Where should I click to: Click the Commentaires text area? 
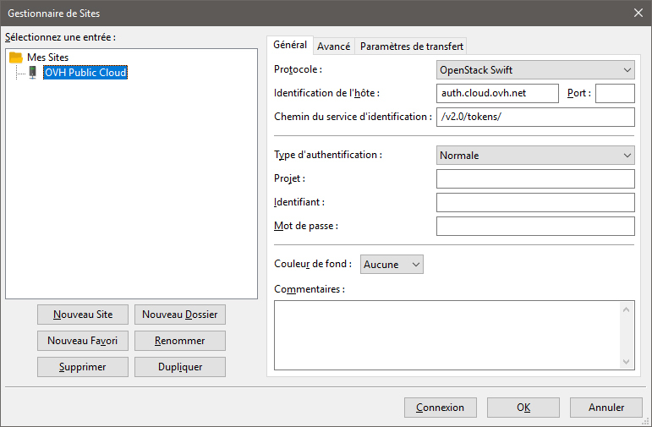(x=447, y=335)
